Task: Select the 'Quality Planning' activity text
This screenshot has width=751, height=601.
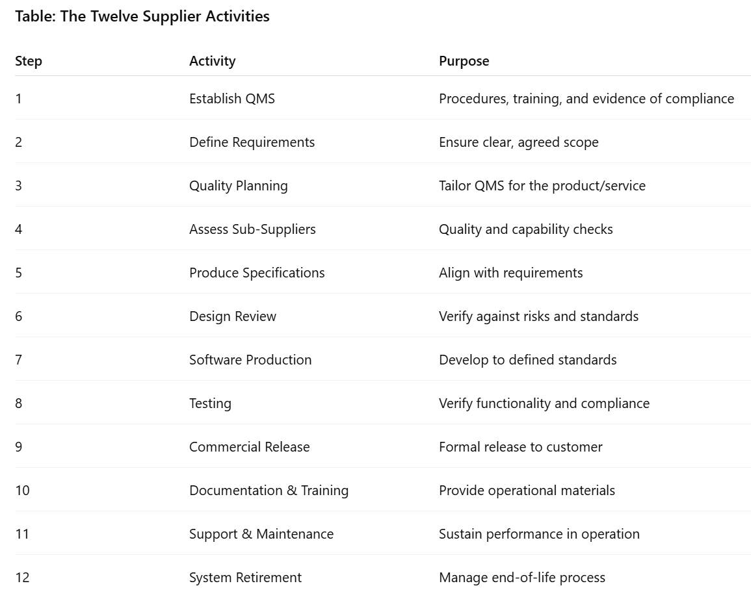Action: coord(238,186)
